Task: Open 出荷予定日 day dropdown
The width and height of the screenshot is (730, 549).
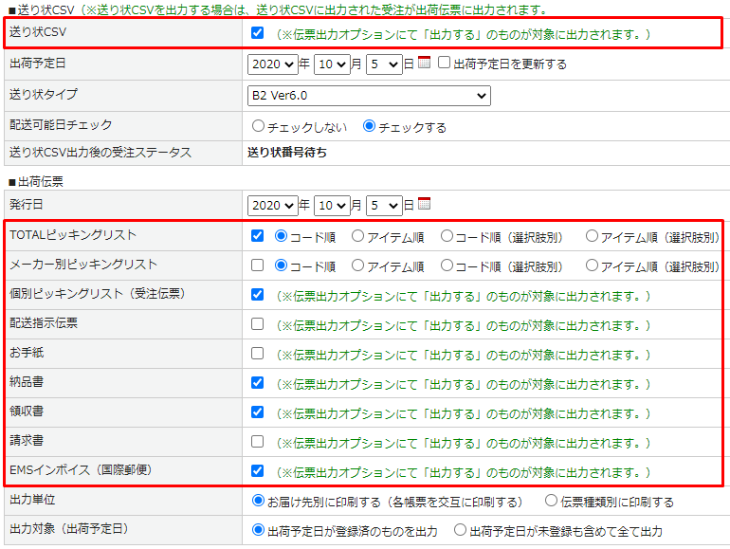Action: [x=384, y=64]
